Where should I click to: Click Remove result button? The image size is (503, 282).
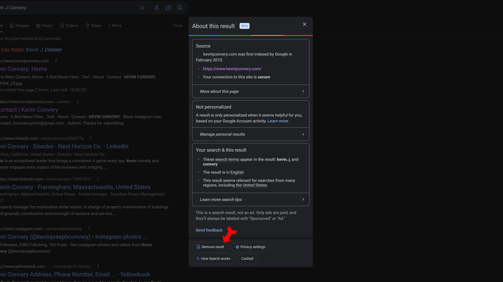click(x=210, y=246)
